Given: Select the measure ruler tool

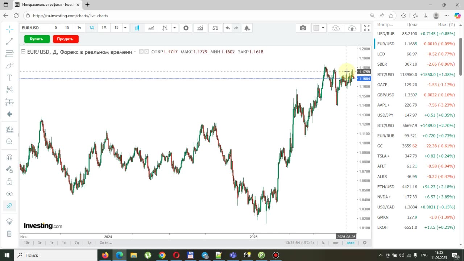Looking at the screenshot, I should [9, 129].
